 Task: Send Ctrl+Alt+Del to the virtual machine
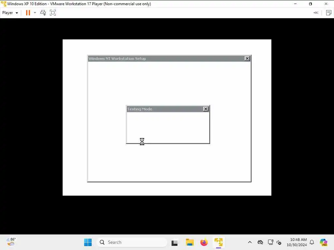coord(43,13)
